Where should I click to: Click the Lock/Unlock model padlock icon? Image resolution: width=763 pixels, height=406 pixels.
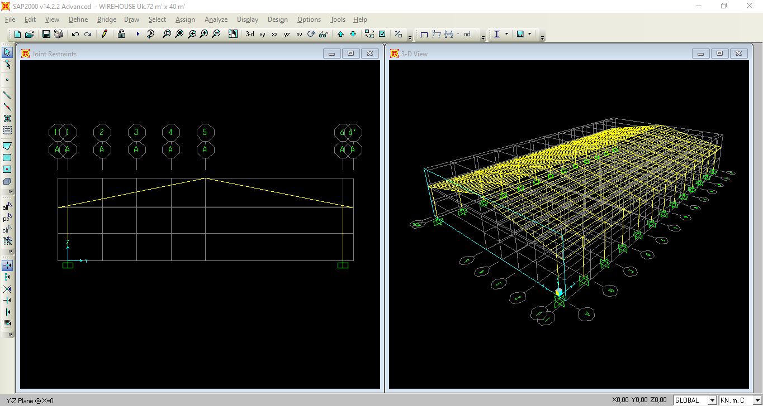point(121,34)
